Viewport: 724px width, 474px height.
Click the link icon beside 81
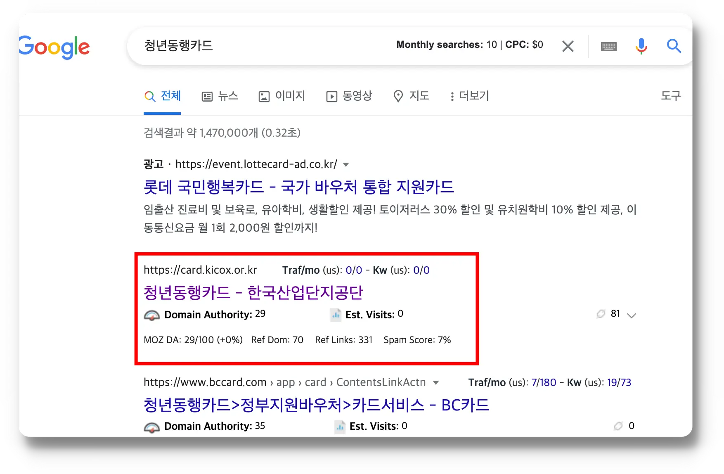click(x=601, y=314)
